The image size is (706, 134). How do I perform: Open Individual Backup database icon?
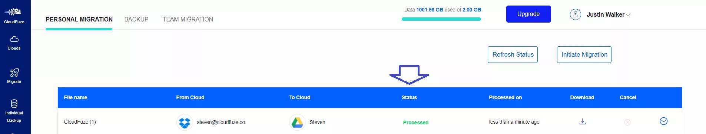click(14, 104)
